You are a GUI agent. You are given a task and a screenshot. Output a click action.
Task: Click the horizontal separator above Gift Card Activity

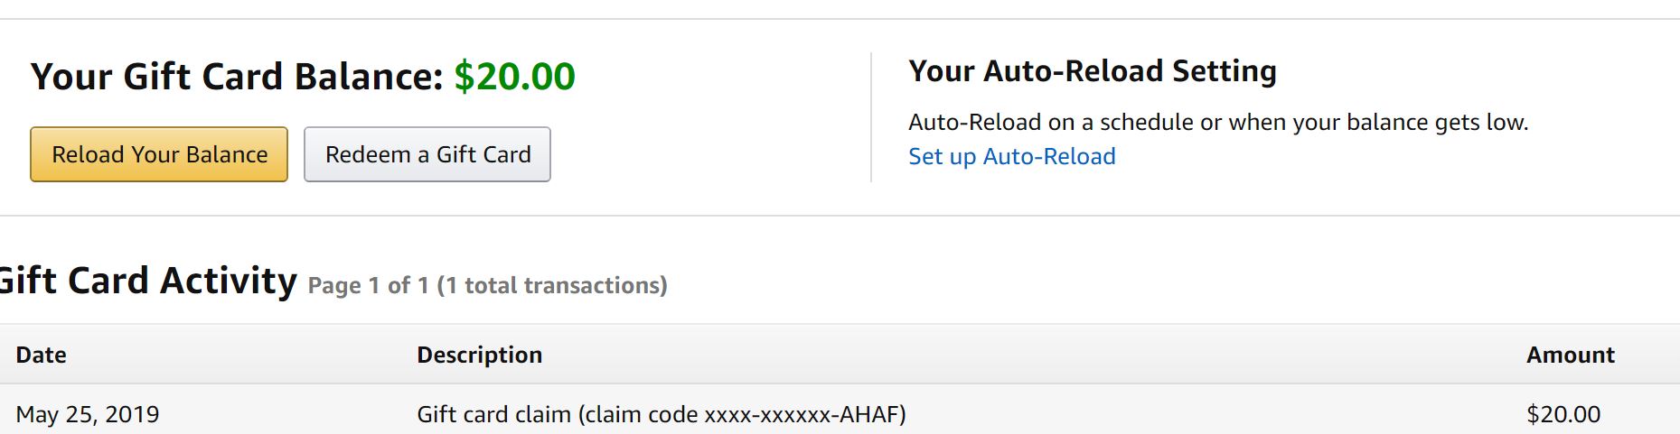point(840,216)
